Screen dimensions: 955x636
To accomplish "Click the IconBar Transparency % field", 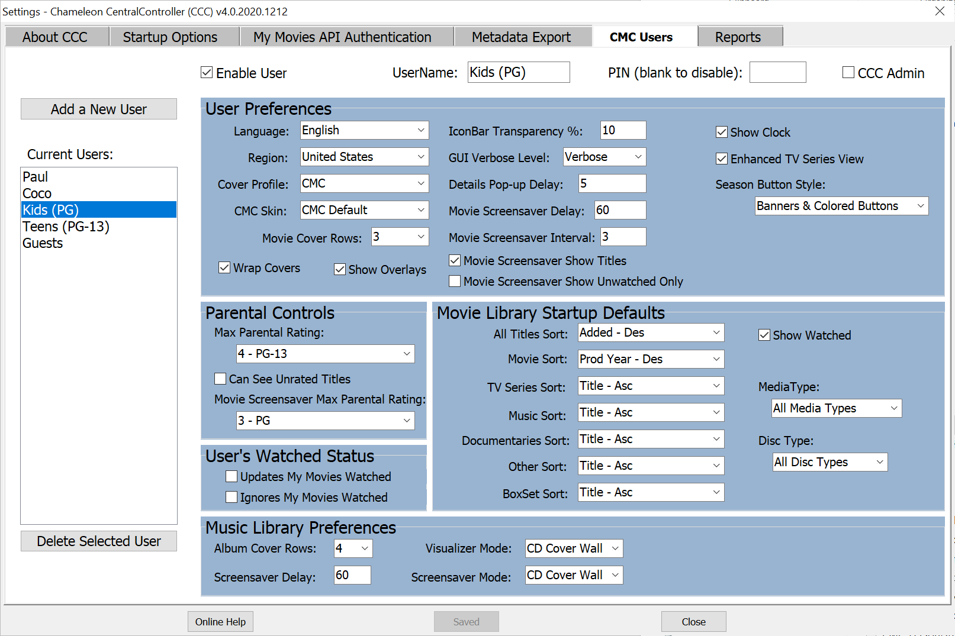I will tap(623, 130).
